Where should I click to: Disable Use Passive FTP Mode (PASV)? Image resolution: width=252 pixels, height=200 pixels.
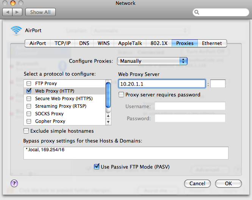[x=97, y=166]
